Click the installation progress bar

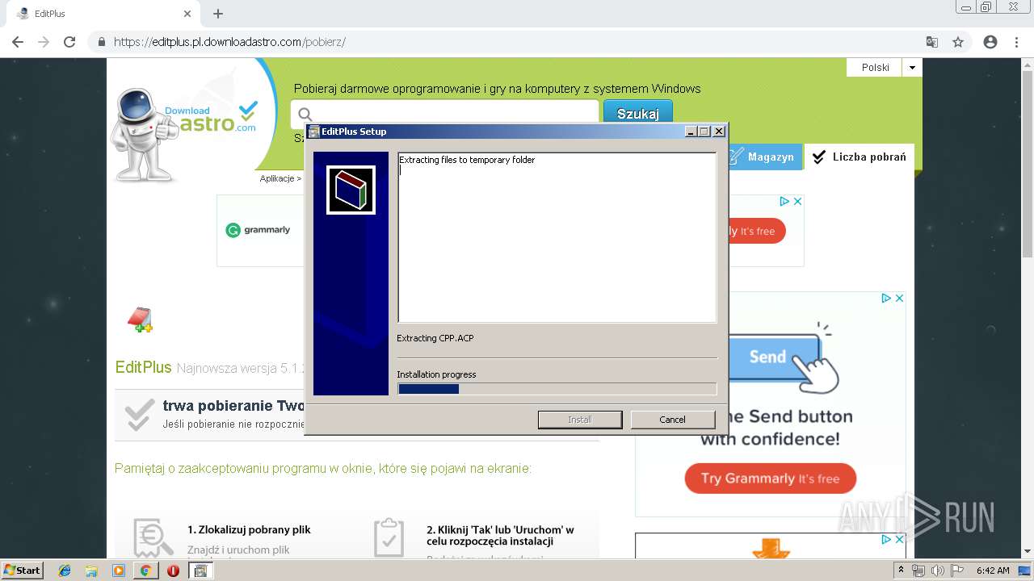(x=557, y=389)
